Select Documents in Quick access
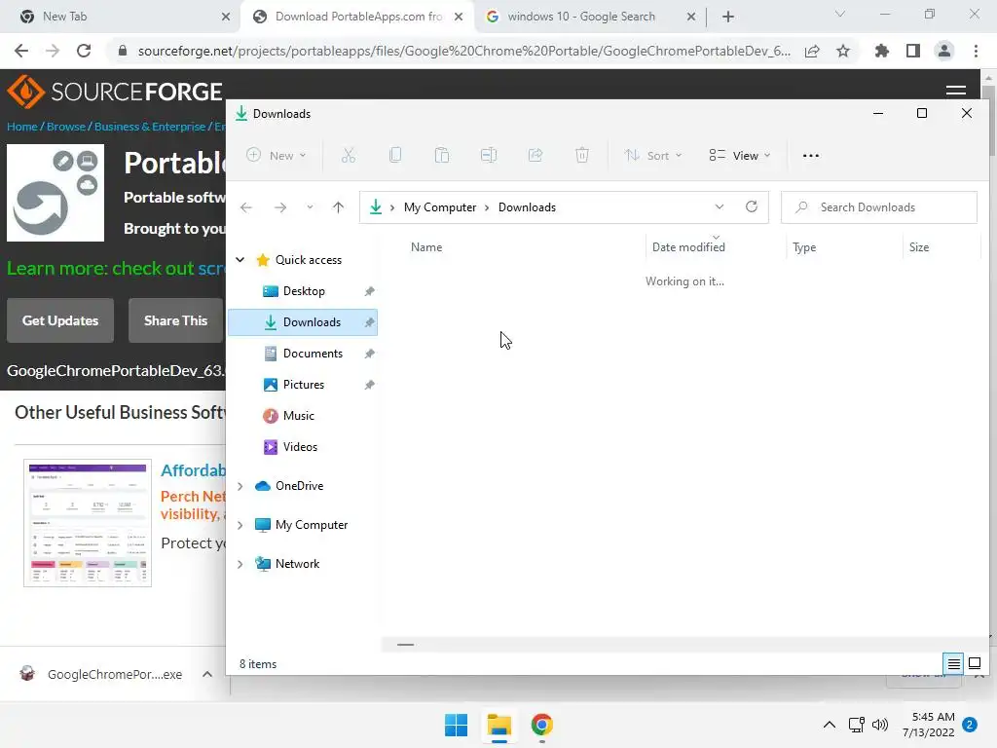This screenshot has width=997, height=748. point(313,354)
